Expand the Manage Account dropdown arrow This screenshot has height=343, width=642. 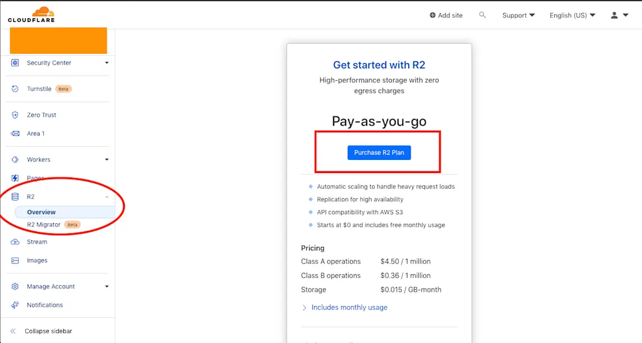[x=107, y=287]
